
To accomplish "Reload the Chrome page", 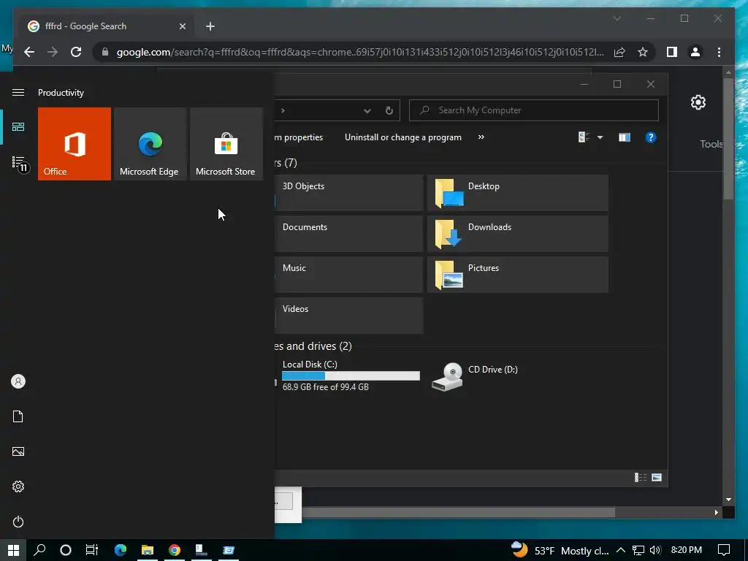I will (76, 52).
